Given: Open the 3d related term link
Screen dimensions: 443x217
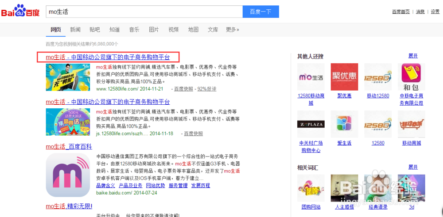Looking at the screenshot, I should (412, 207).
